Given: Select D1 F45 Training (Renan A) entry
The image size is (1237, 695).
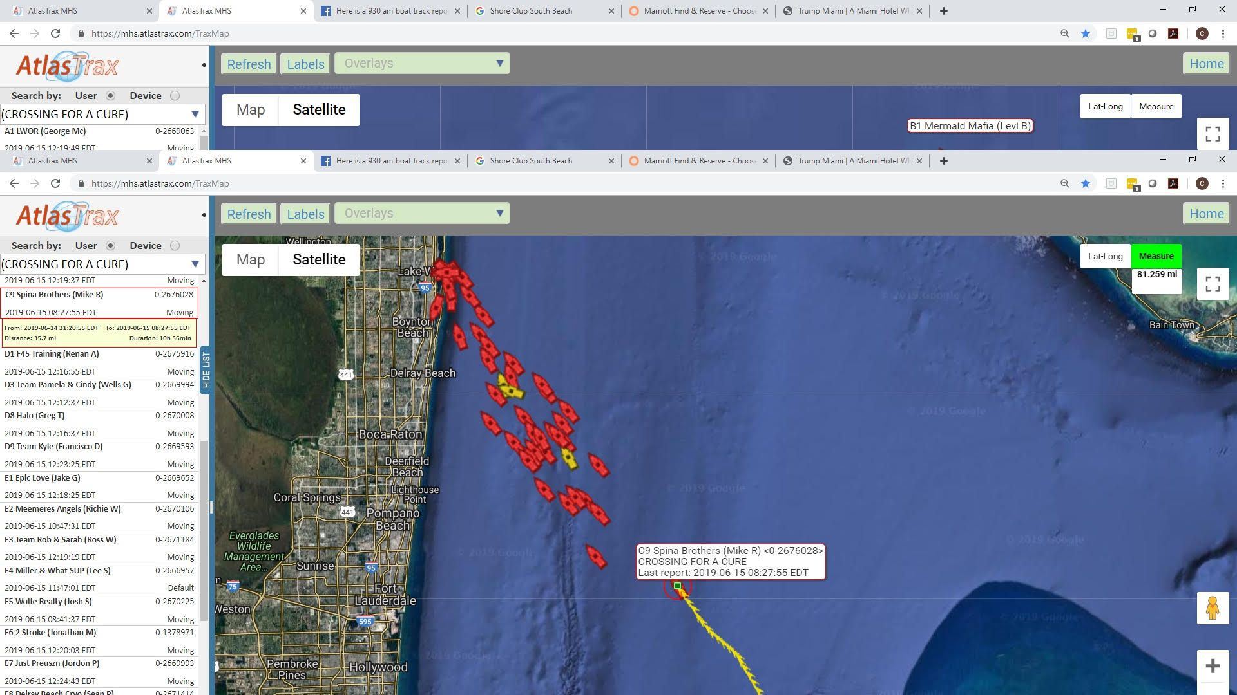Looking at the screenshot, I should 99,362.
